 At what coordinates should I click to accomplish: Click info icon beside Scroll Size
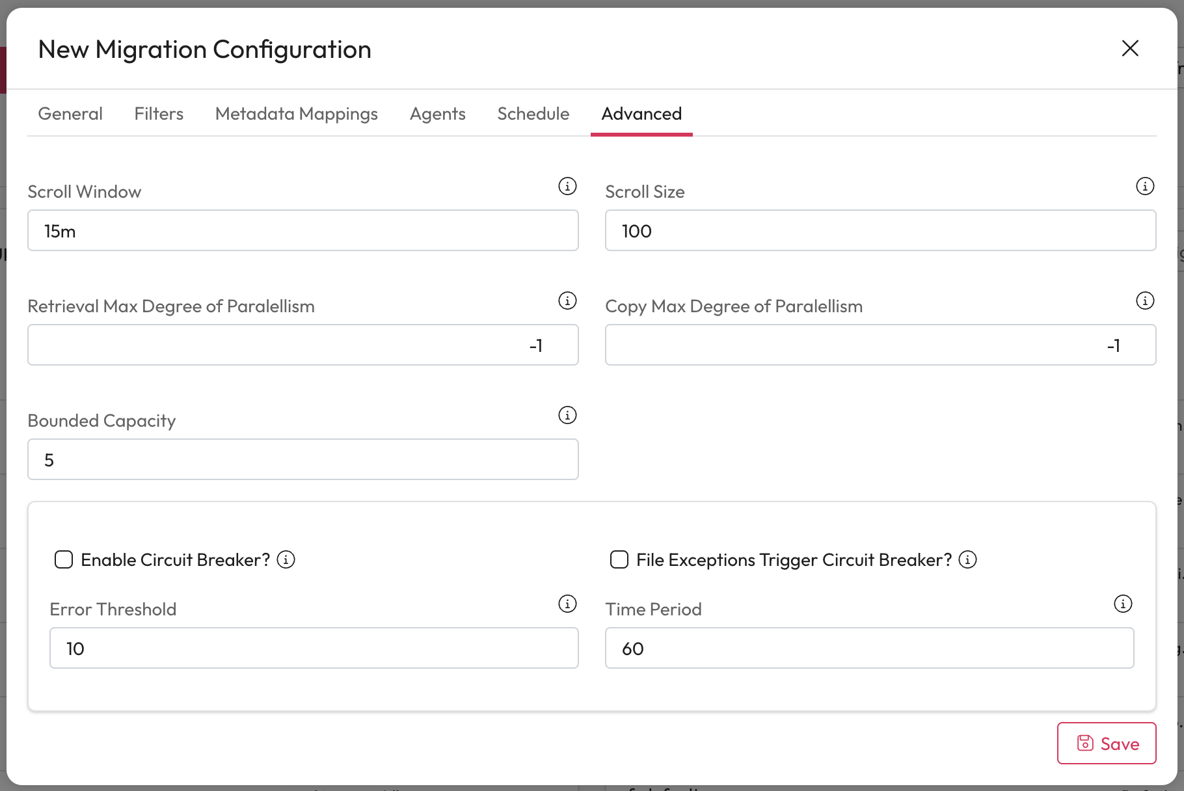point(1145,187)
